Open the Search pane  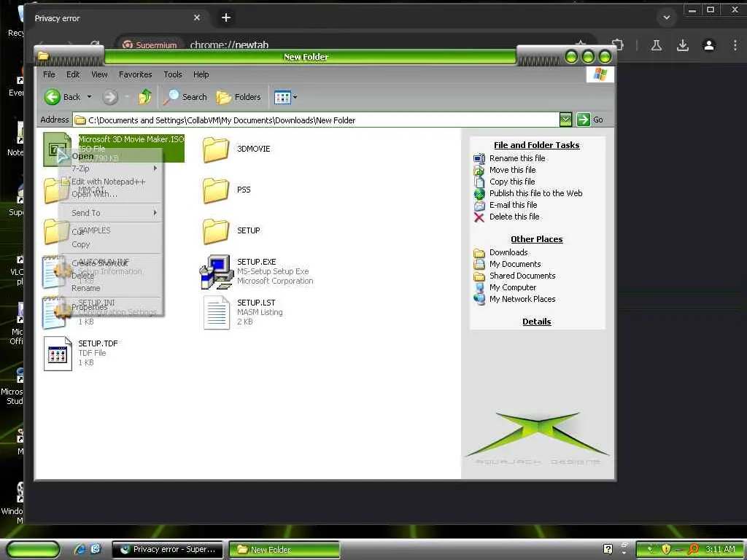pyautogui.click(x=186, y=97)
